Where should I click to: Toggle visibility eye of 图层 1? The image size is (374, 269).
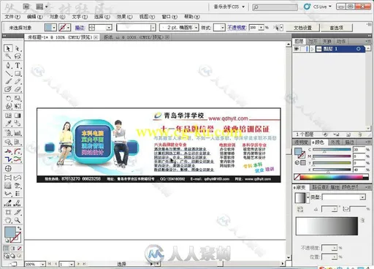(x=297, y=49)
